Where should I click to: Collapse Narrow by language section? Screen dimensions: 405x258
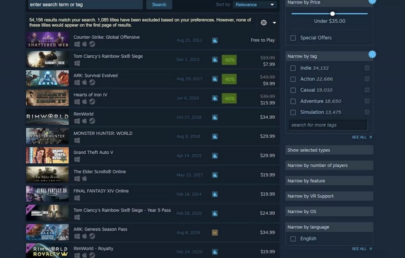[x=329, y=227]
